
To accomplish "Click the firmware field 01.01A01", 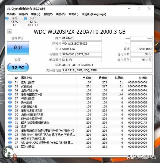I will point(82,38).
